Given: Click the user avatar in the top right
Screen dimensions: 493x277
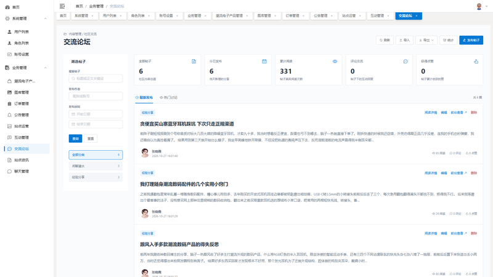Looking at the screenshot, I should [479, 6].
